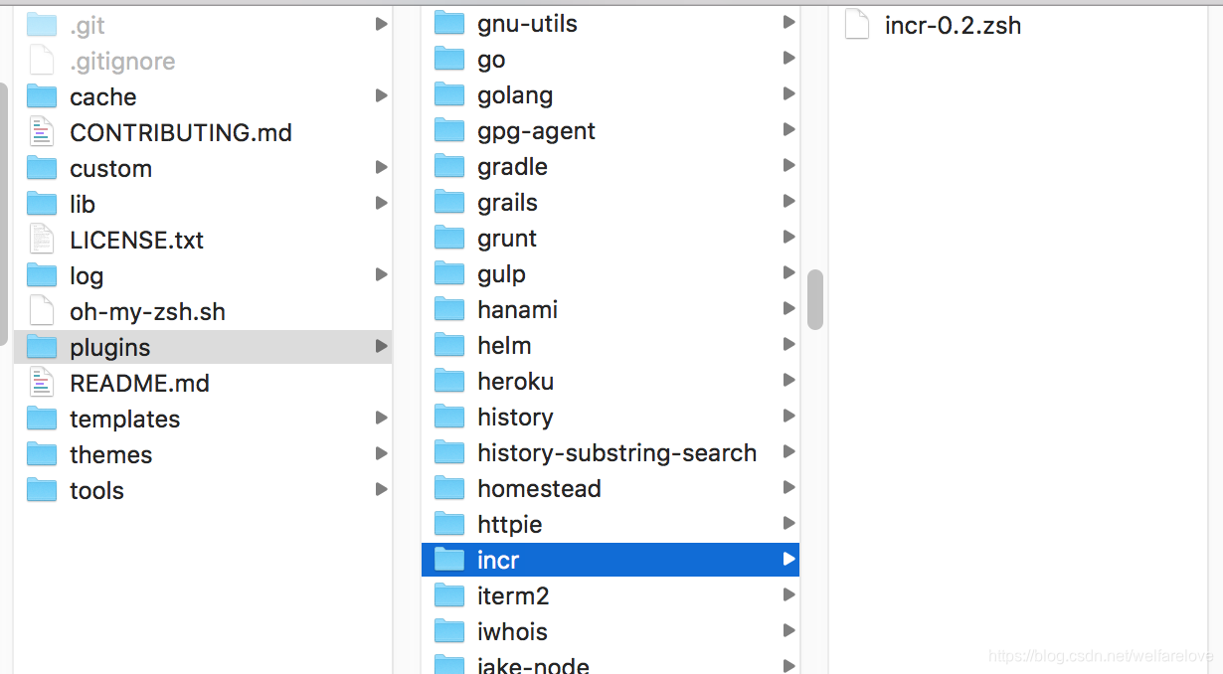
Task: Expand the tools folder arrow
Action: (381, 489)
